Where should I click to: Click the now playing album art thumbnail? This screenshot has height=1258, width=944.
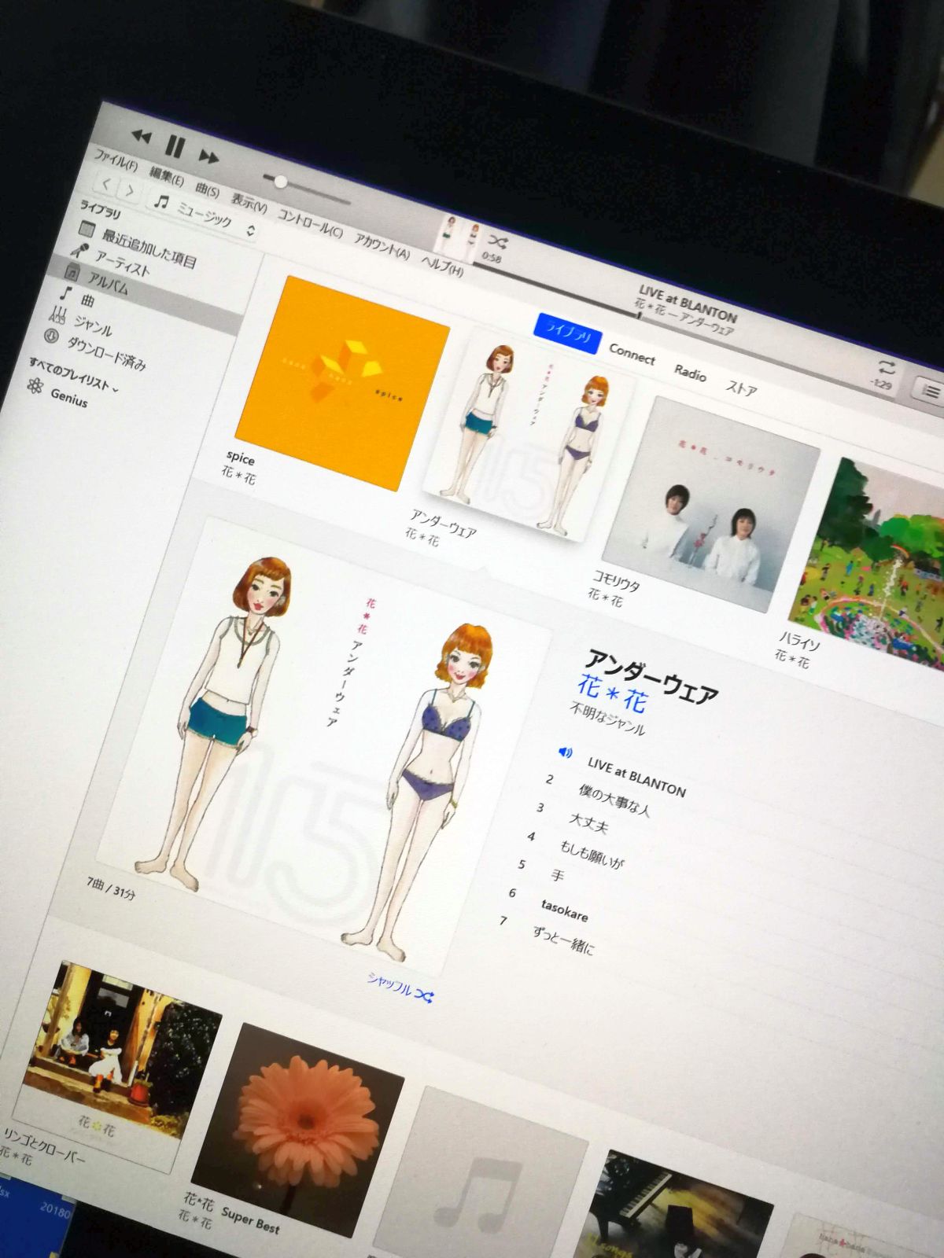pyautogui.click(x=459, y=237)
